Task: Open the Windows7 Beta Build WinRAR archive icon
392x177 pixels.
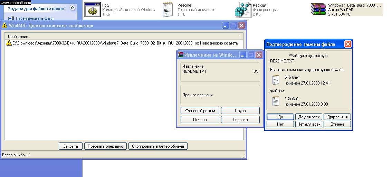Action: (318, 9)
